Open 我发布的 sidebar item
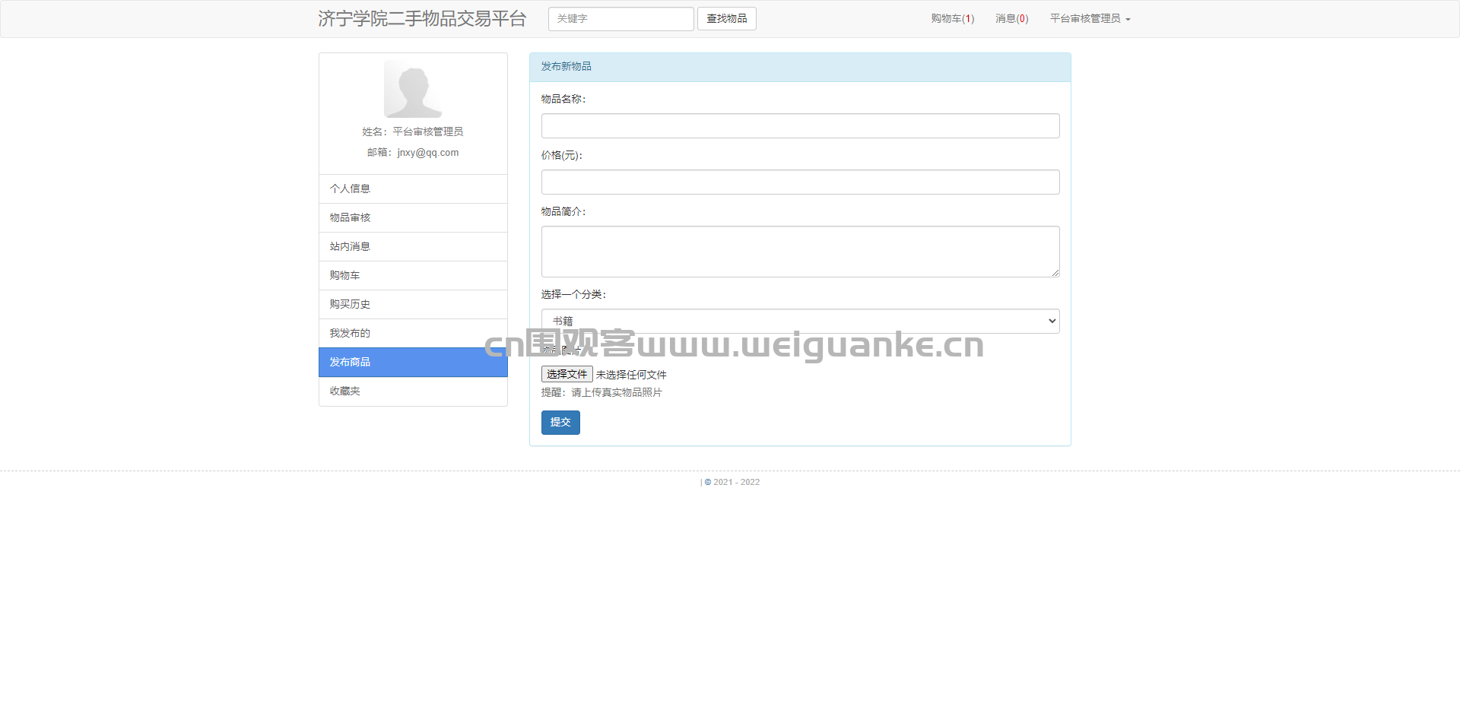Viewport: 1460px width, 713px height. (x=413, y=333)
